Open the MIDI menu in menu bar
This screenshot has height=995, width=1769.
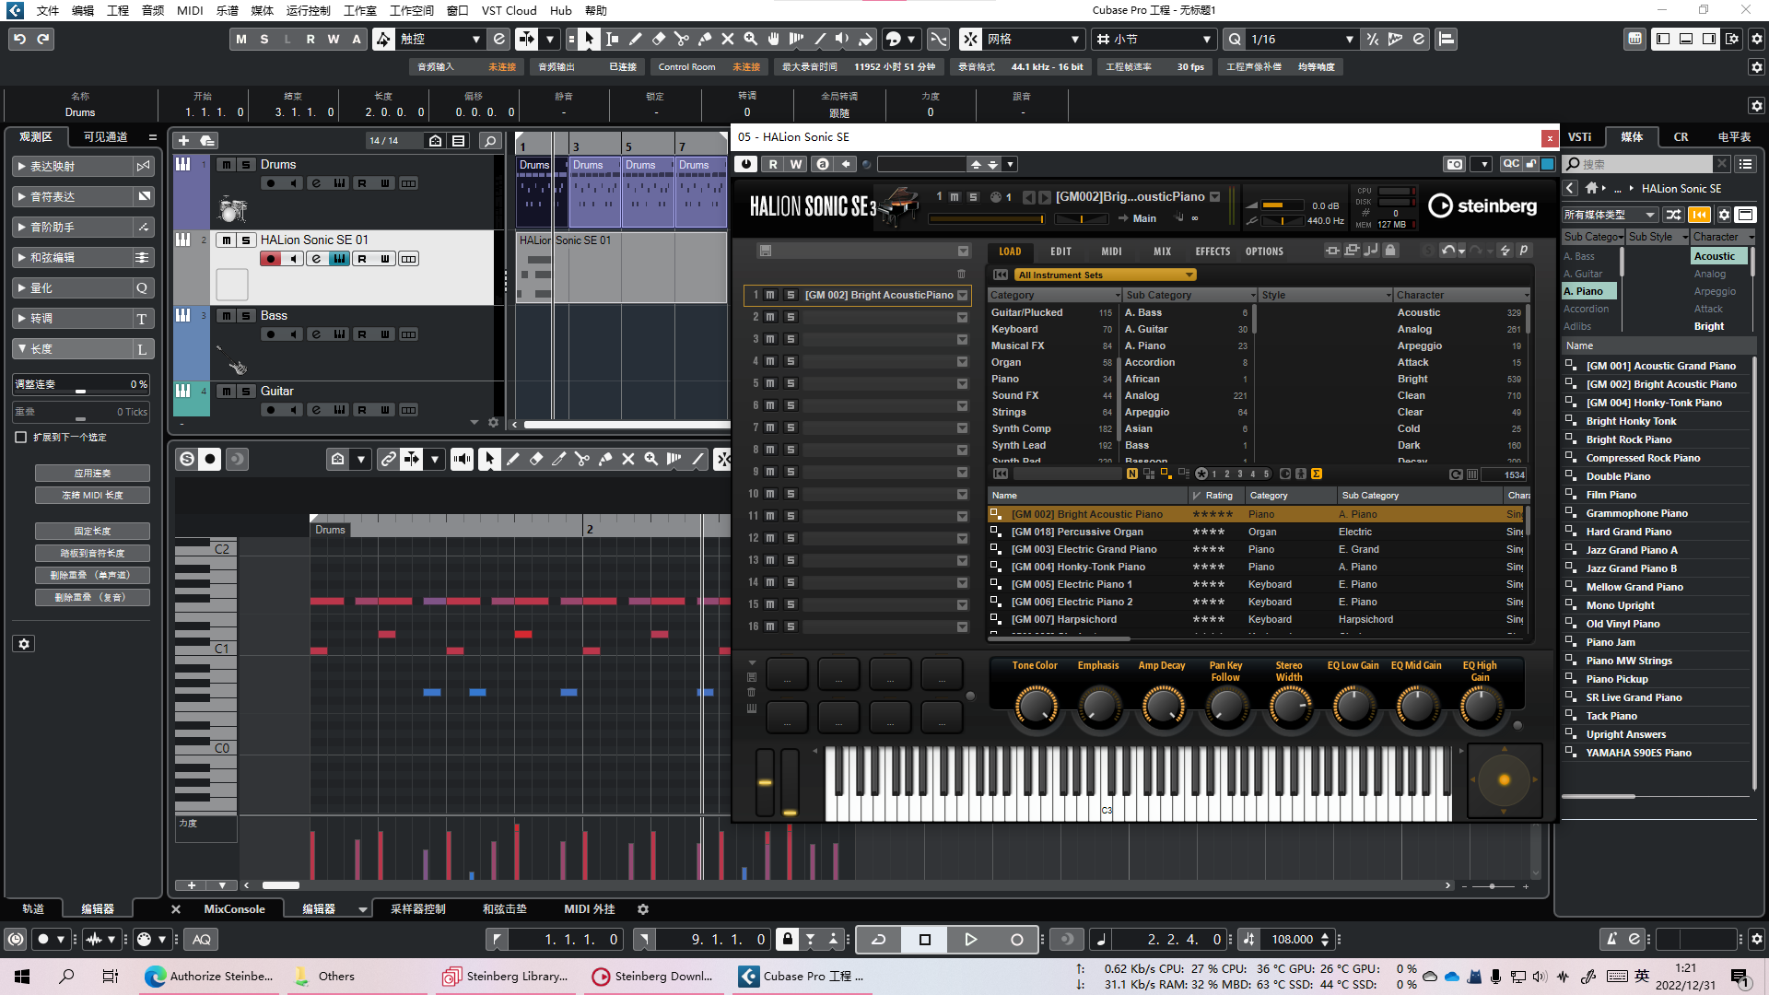(x=190, y=10)
